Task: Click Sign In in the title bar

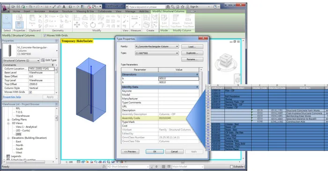Action: point(194,7)
